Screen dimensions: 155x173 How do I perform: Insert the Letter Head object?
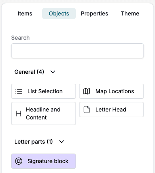point(111,110)
